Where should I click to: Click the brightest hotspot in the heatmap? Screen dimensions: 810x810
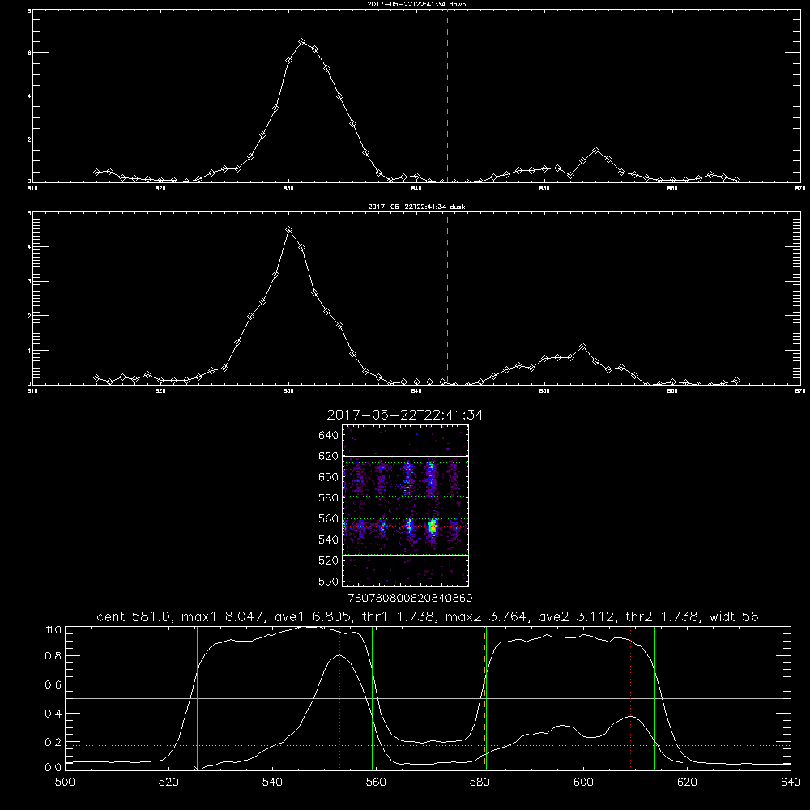point(433,527)
